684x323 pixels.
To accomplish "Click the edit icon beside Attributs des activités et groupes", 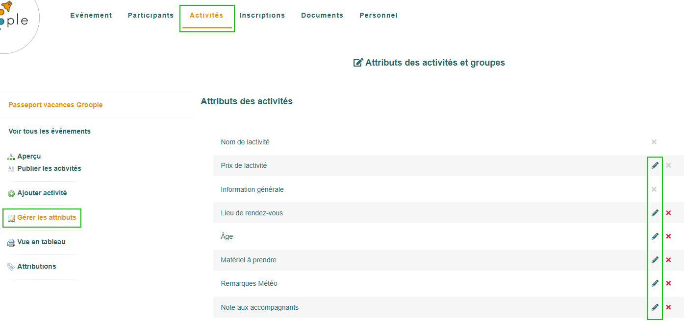I will point(358,63).
